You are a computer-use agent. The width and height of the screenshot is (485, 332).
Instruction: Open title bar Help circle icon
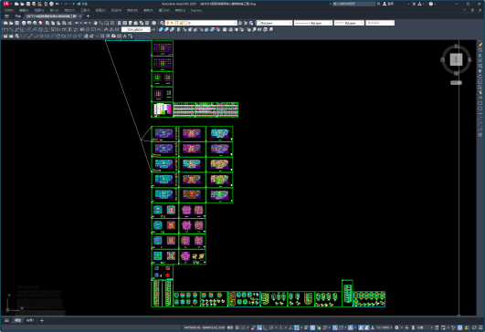point(431,4)
